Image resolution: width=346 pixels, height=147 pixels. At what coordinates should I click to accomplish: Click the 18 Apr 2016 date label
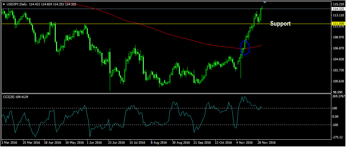[x=52, y=143]
